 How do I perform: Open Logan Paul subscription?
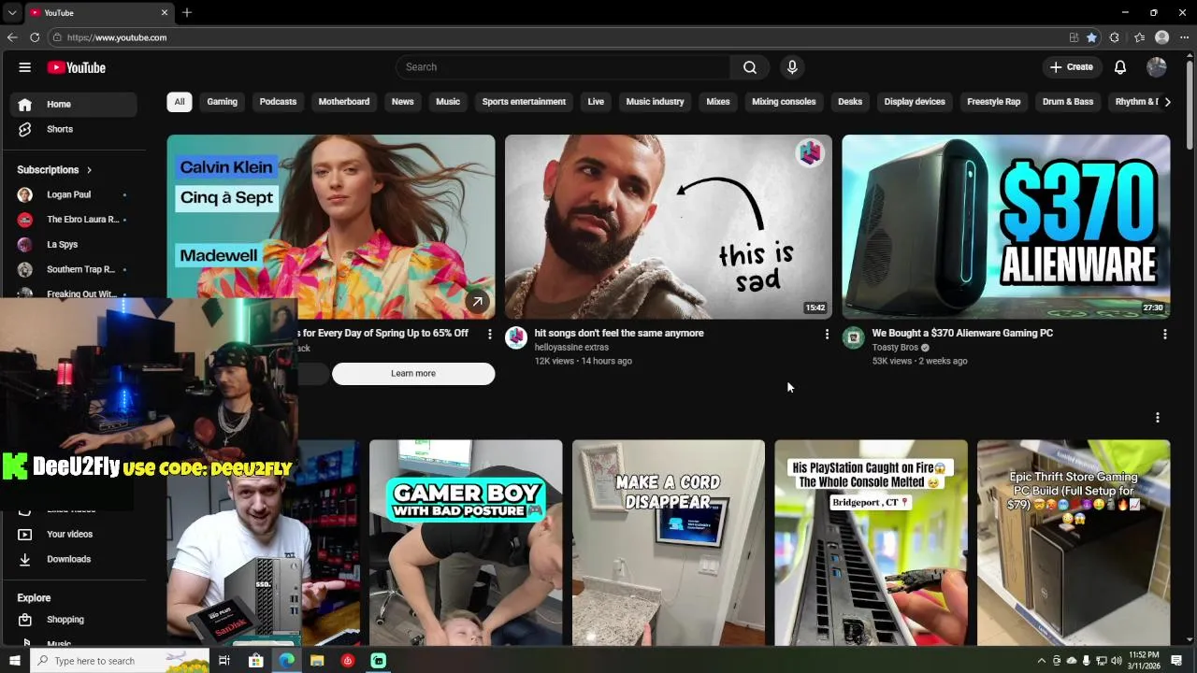coord(74,195)
